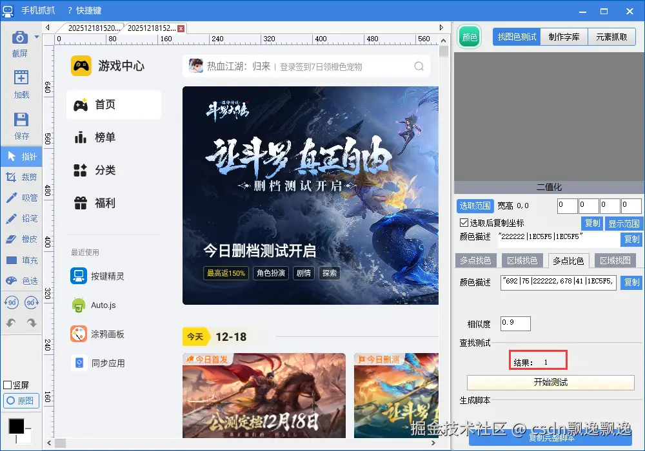This screenshot has width=645, height=451.
Task: Click the 同步应用 app icon
Action: pos(79,363)
